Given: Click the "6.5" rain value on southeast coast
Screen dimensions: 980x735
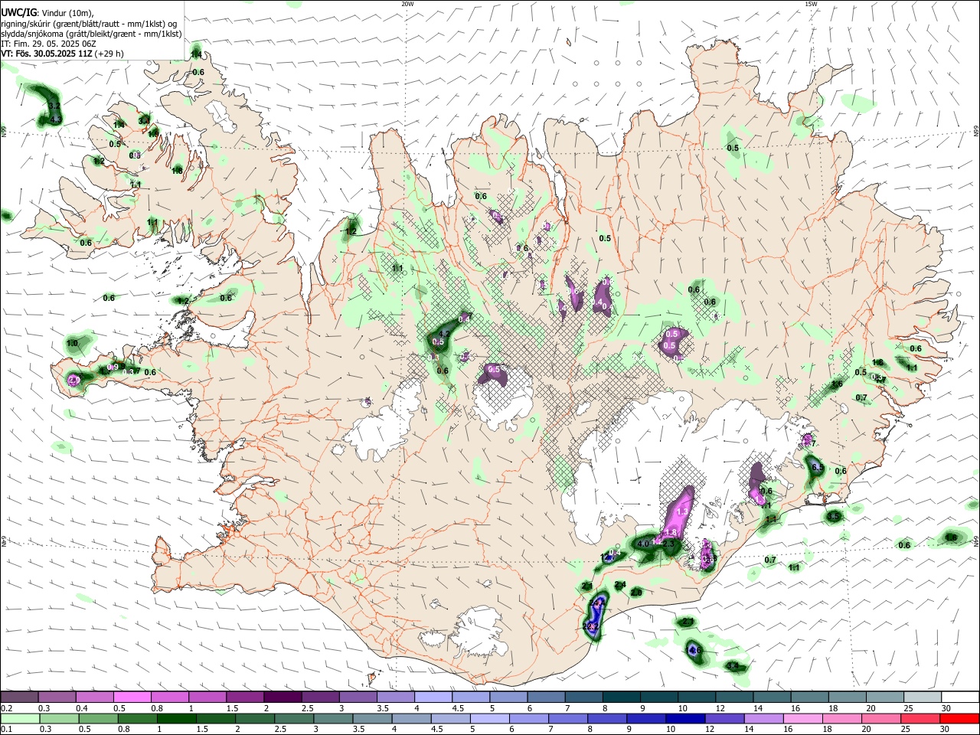Looking at the screenshot, I should pyautogui.click(x=817, y=467).
